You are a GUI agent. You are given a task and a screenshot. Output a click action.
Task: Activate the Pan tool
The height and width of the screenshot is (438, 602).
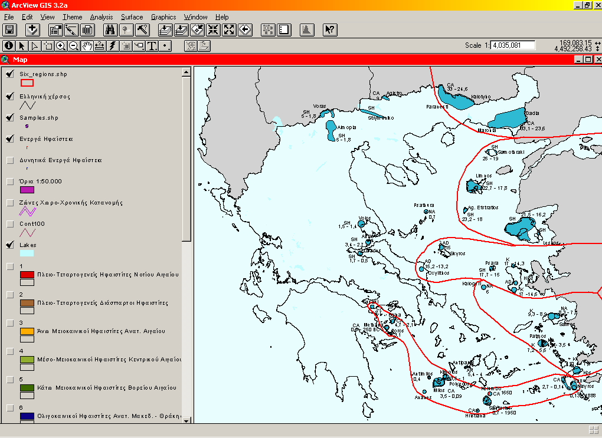tap(87, 45)
